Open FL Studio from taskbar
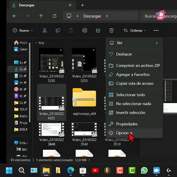This screenshot has height=177, width=177. pos(107,170)
